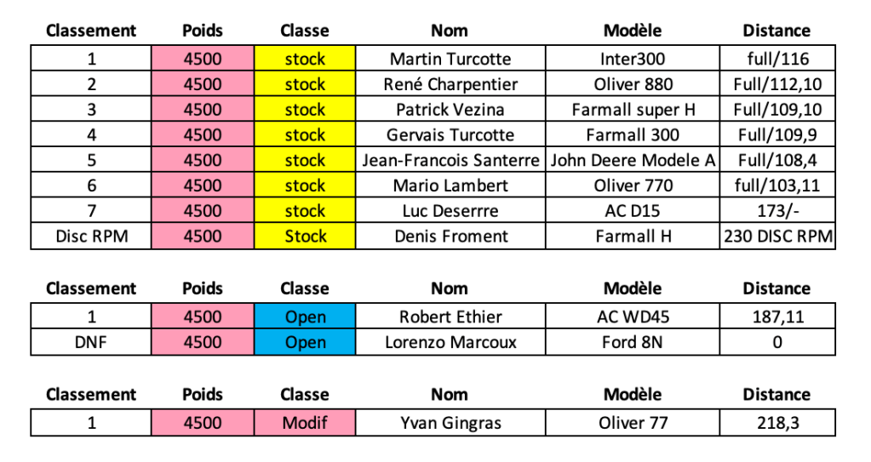
Task: Select the 230 DISC RPM distance cell
Action: (x=776, y=237)
